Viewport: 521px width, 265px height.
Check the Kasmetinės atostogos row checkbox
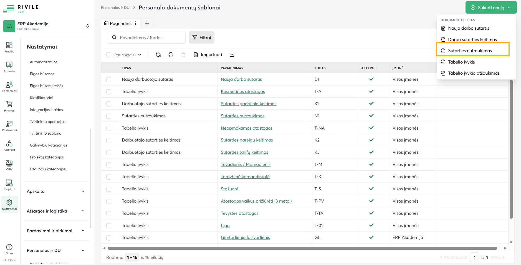pos(109,92)
